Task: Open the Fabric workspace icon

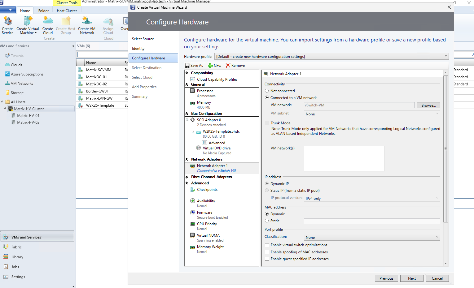Action: point(6,247)
